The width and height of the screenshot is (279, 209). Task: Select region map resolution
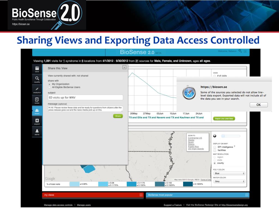[215, 157]
